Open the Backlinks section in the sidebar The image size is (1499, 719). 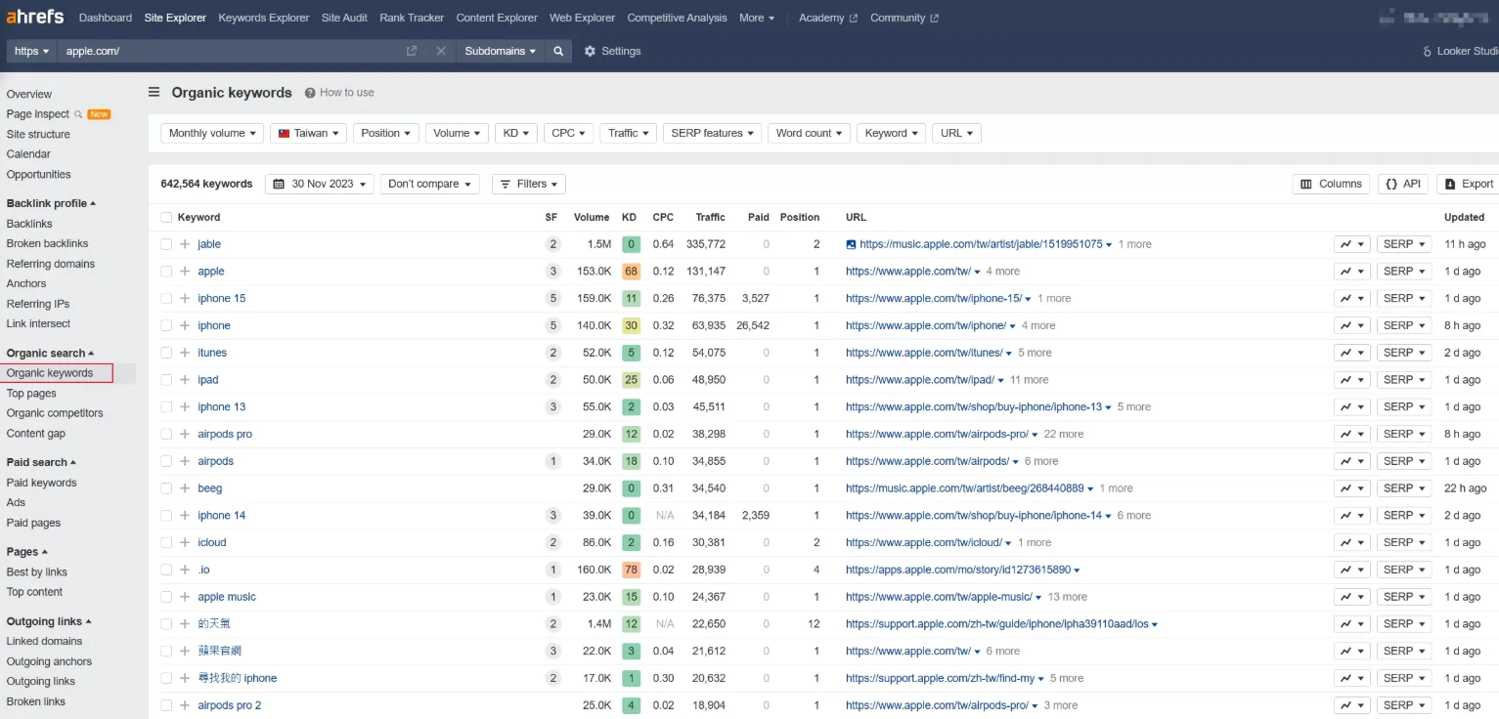click(30, 223)
